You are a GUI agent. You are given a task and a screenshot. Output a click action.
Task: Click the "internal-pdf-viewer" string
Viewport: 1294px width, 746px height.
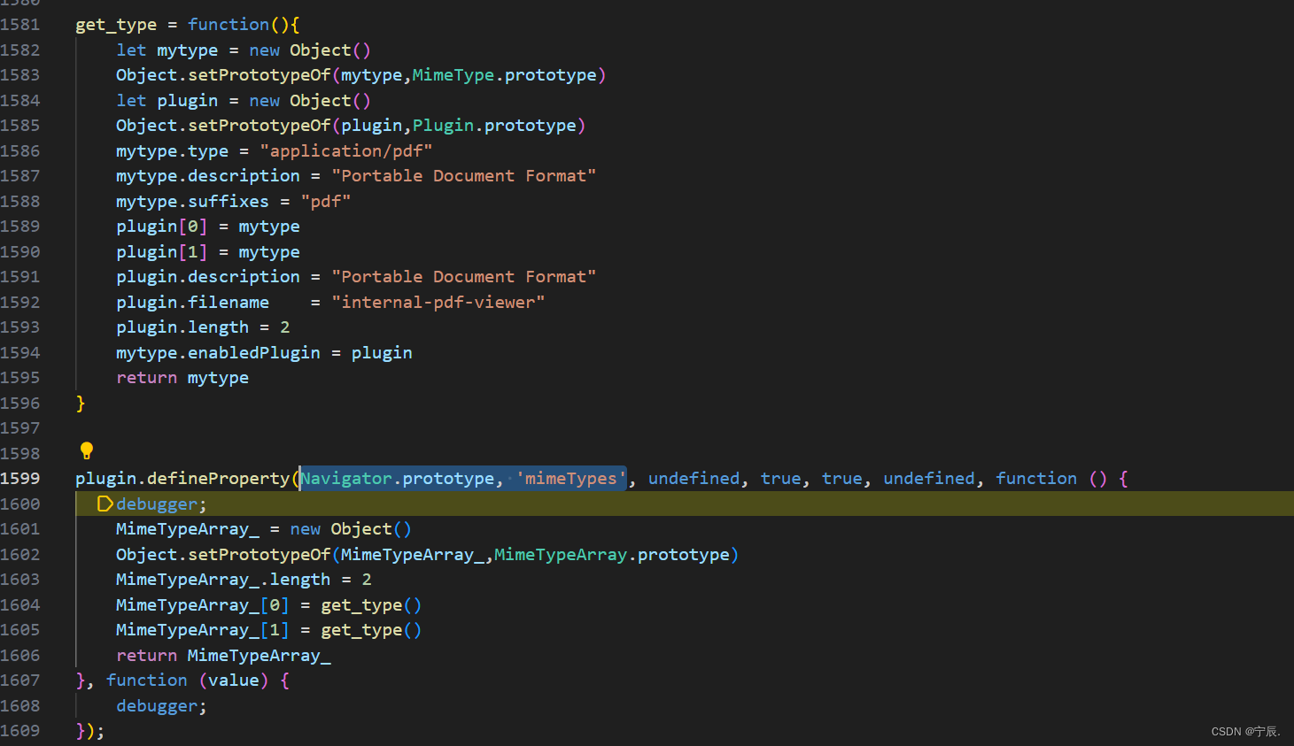click(438, 303)
